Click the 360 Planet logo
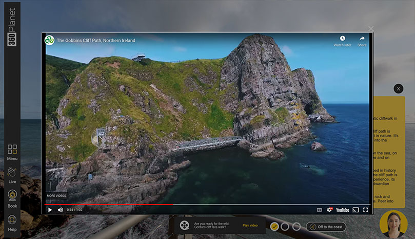This screenshot has height=239, width=415. pos(12,27)
